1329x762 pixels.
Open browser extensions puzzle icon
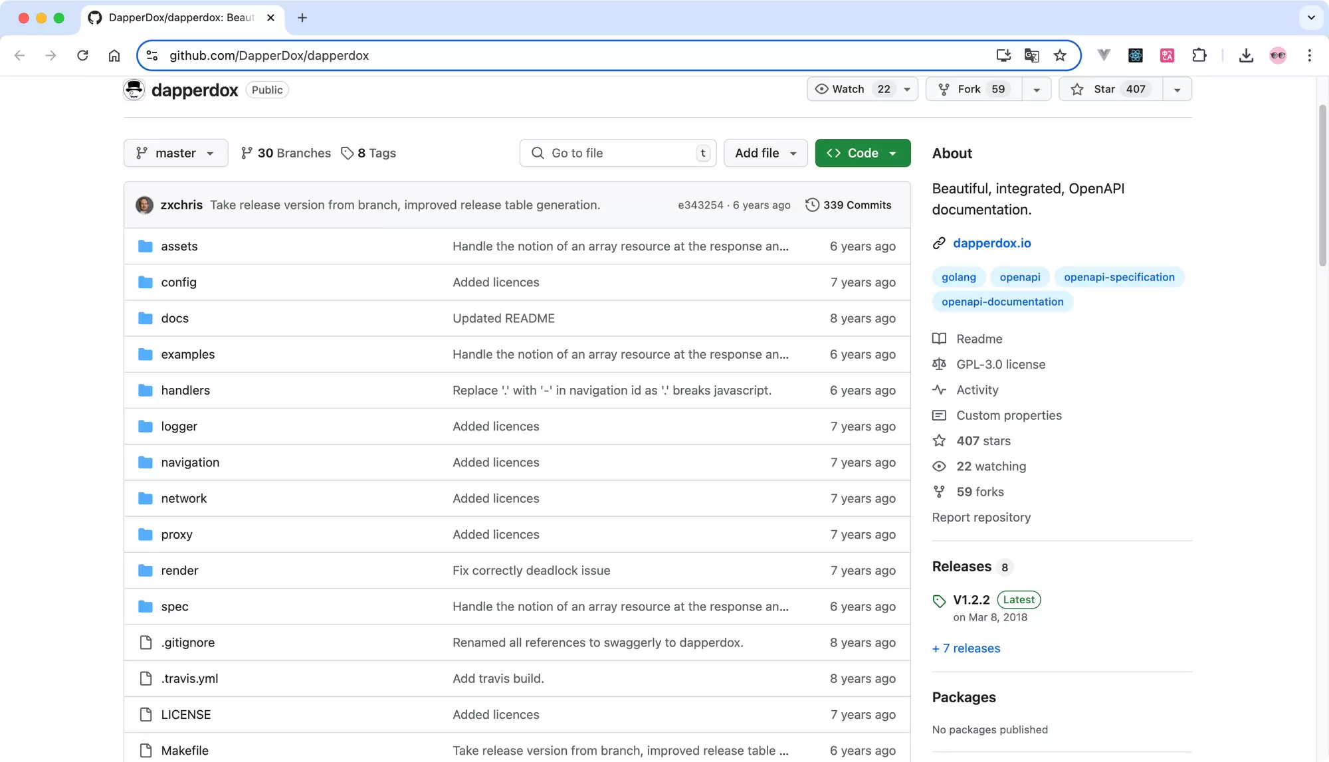[1199, 55]
